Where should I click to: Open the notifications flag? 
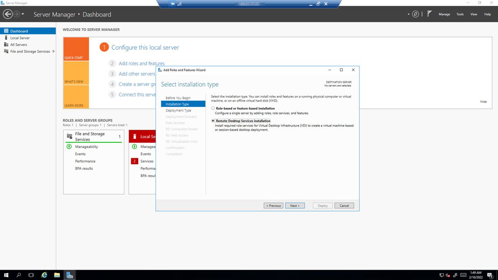[430, 14]
